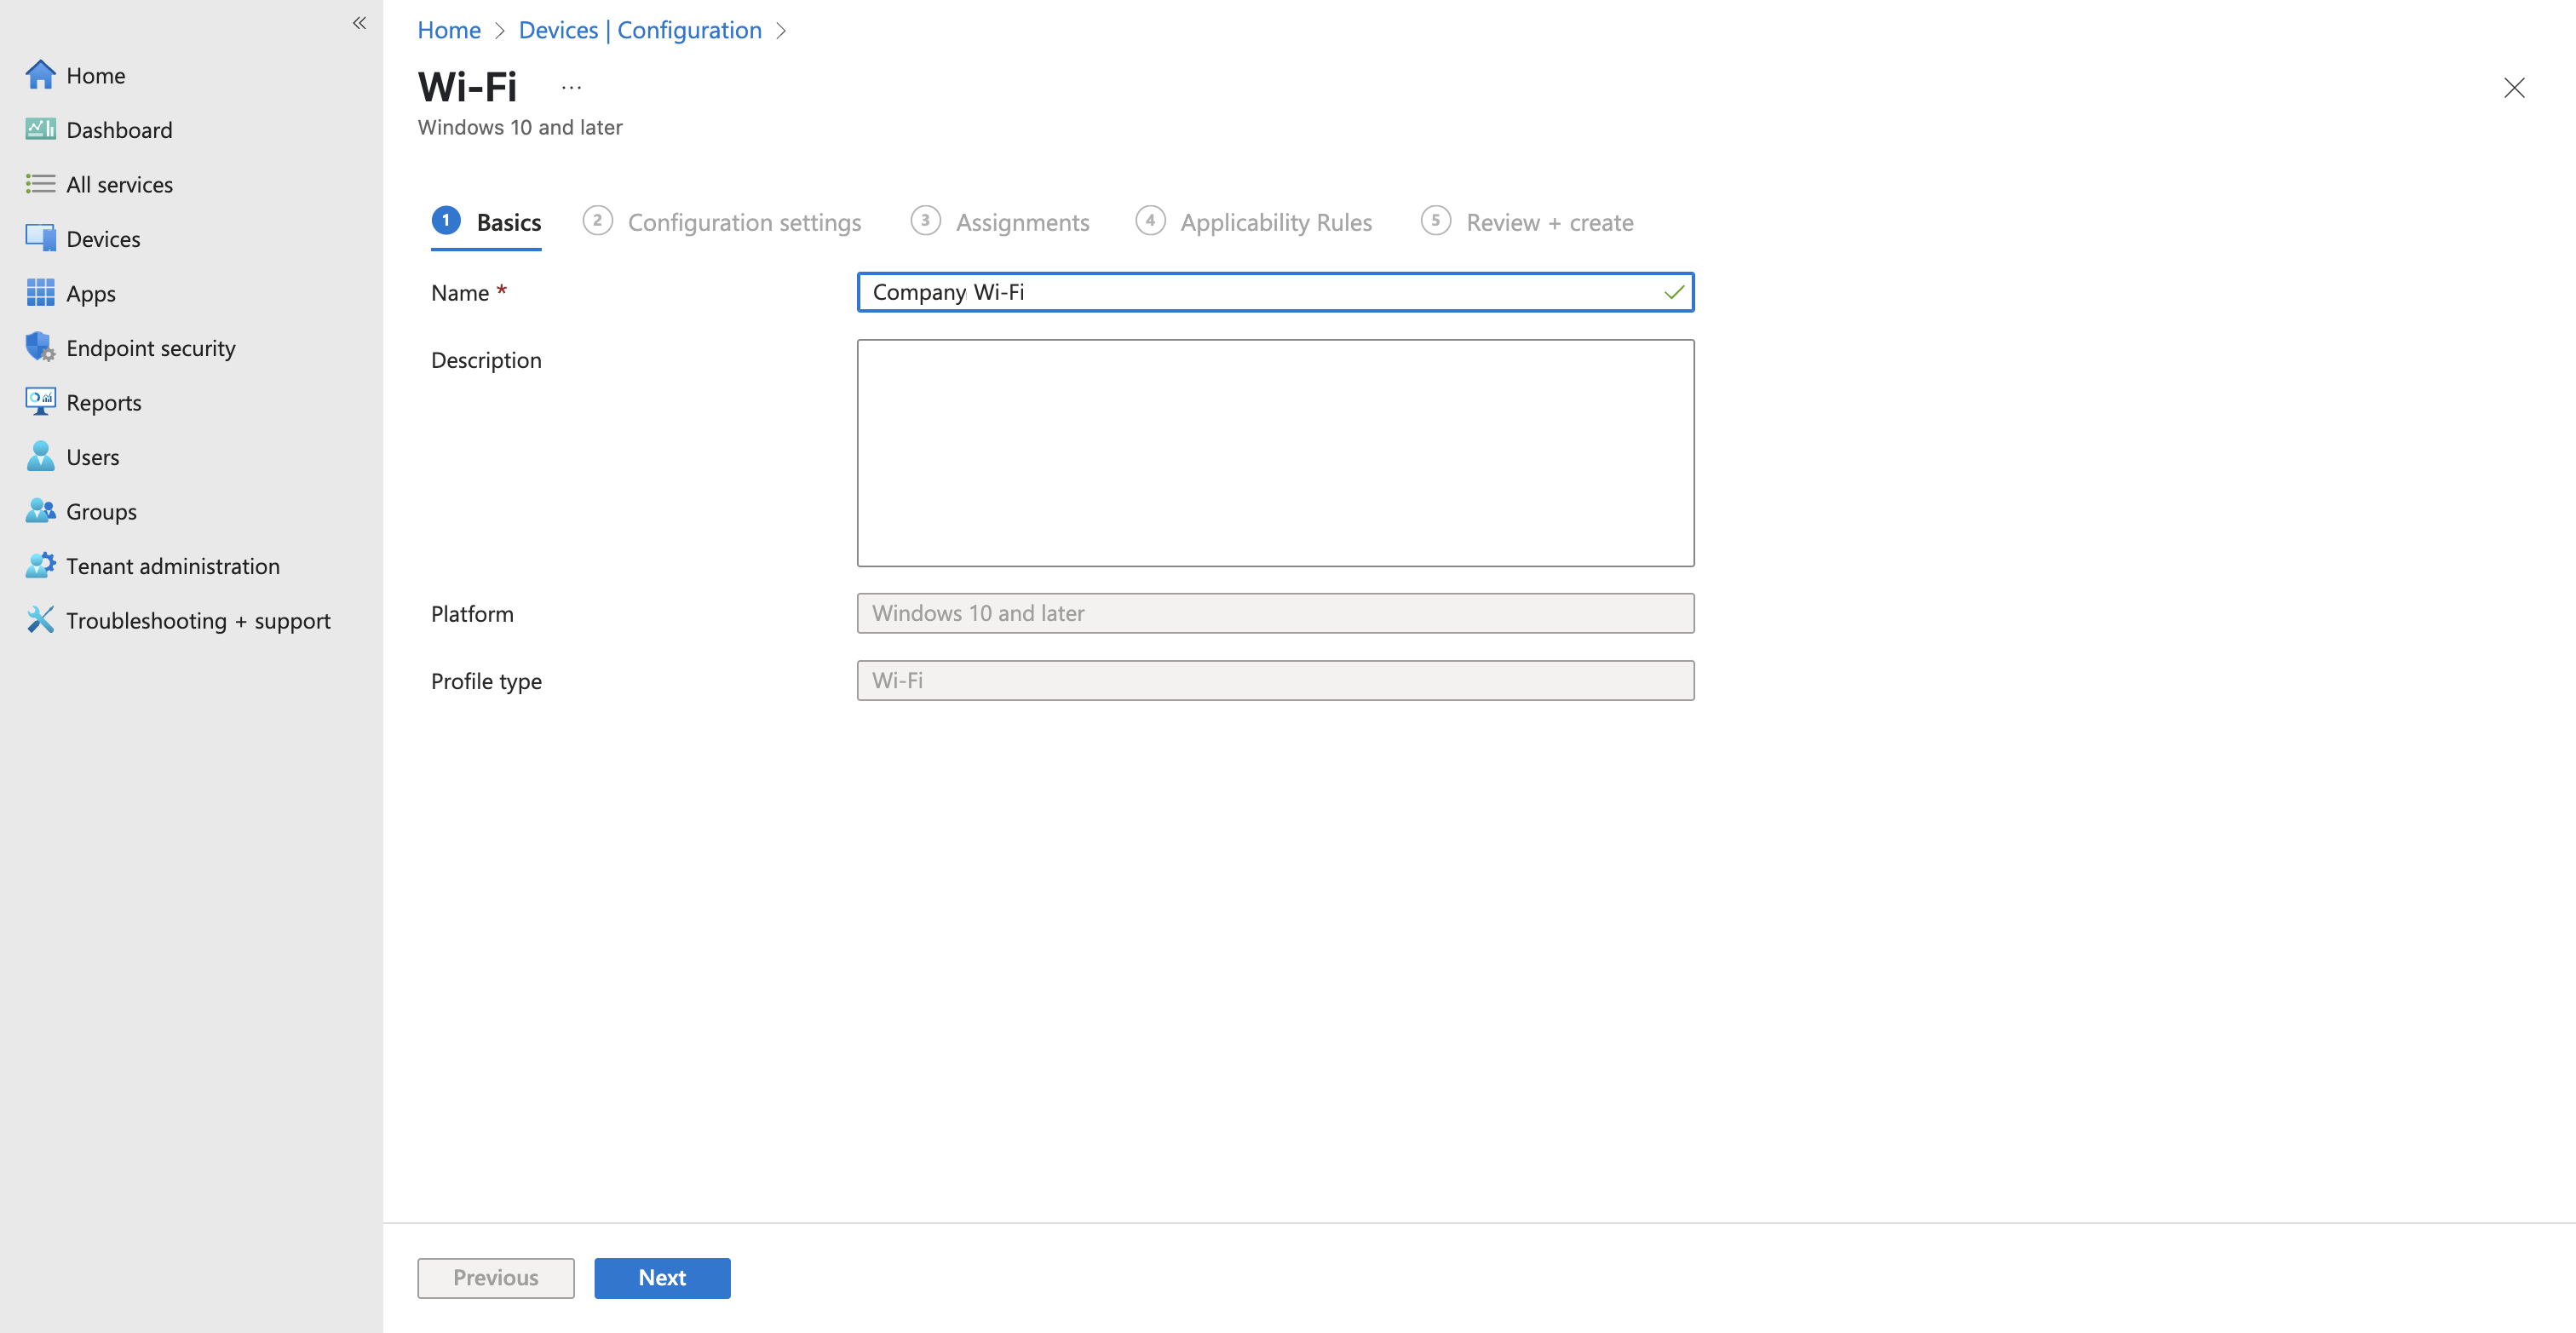Click the 'Wi-Fi' page heading
The width and height of the screenshot is (2576, 1333).
tap(468, 87)
